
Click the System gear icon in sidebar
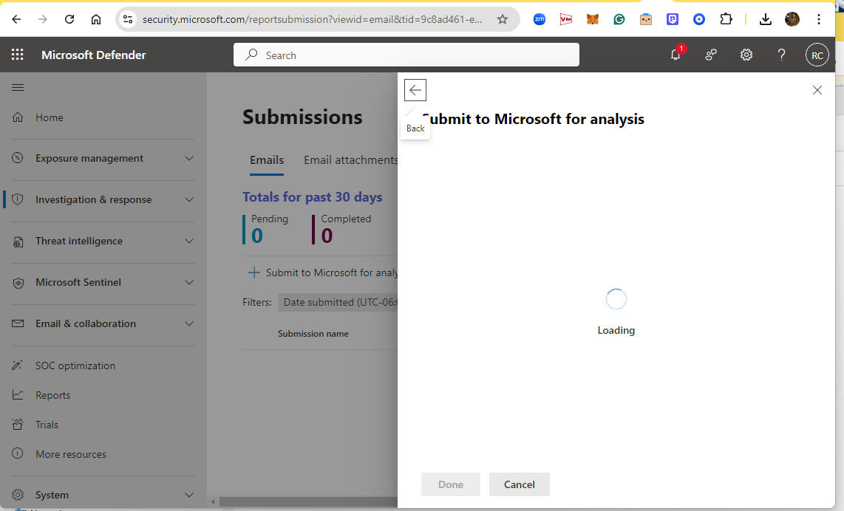pyautogui.click(x=18, y=495)
